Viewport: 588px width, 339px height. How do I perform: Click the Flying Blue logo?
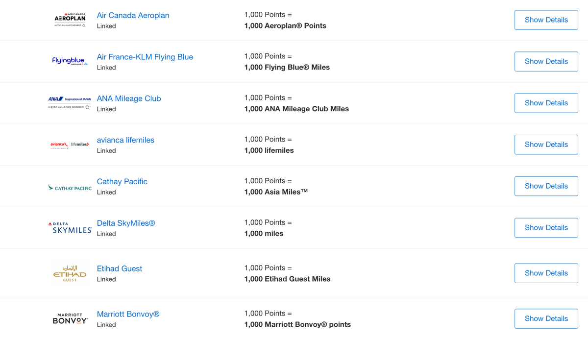click(70, 61)
